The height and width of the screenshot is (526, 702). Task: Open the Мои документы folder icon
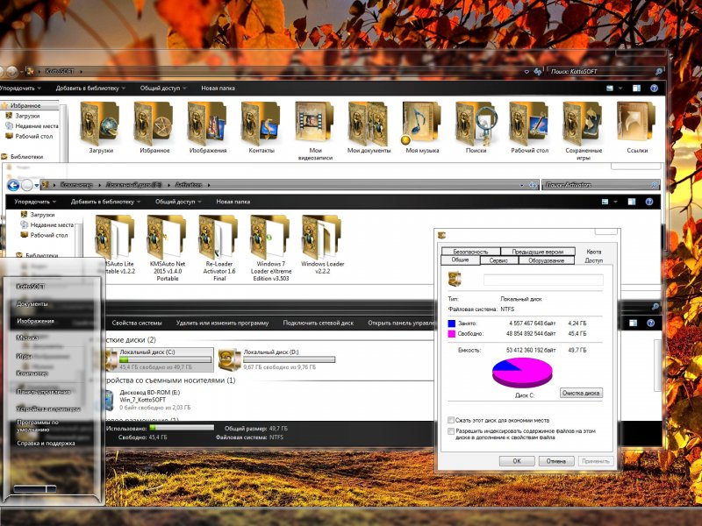pos(369,124)
